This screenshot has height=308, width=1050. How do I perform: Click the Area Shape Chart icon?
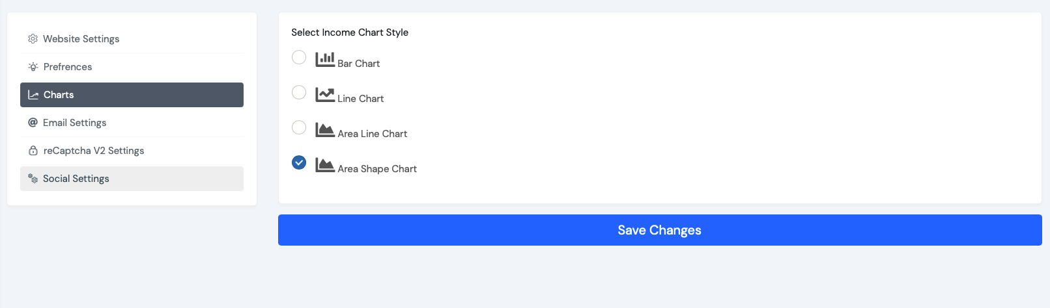pos(325,164)
